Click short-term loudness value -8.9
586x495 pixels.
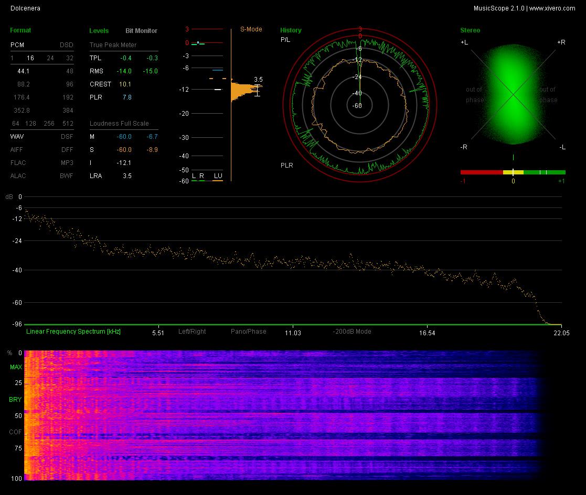(x=152, y=150)
